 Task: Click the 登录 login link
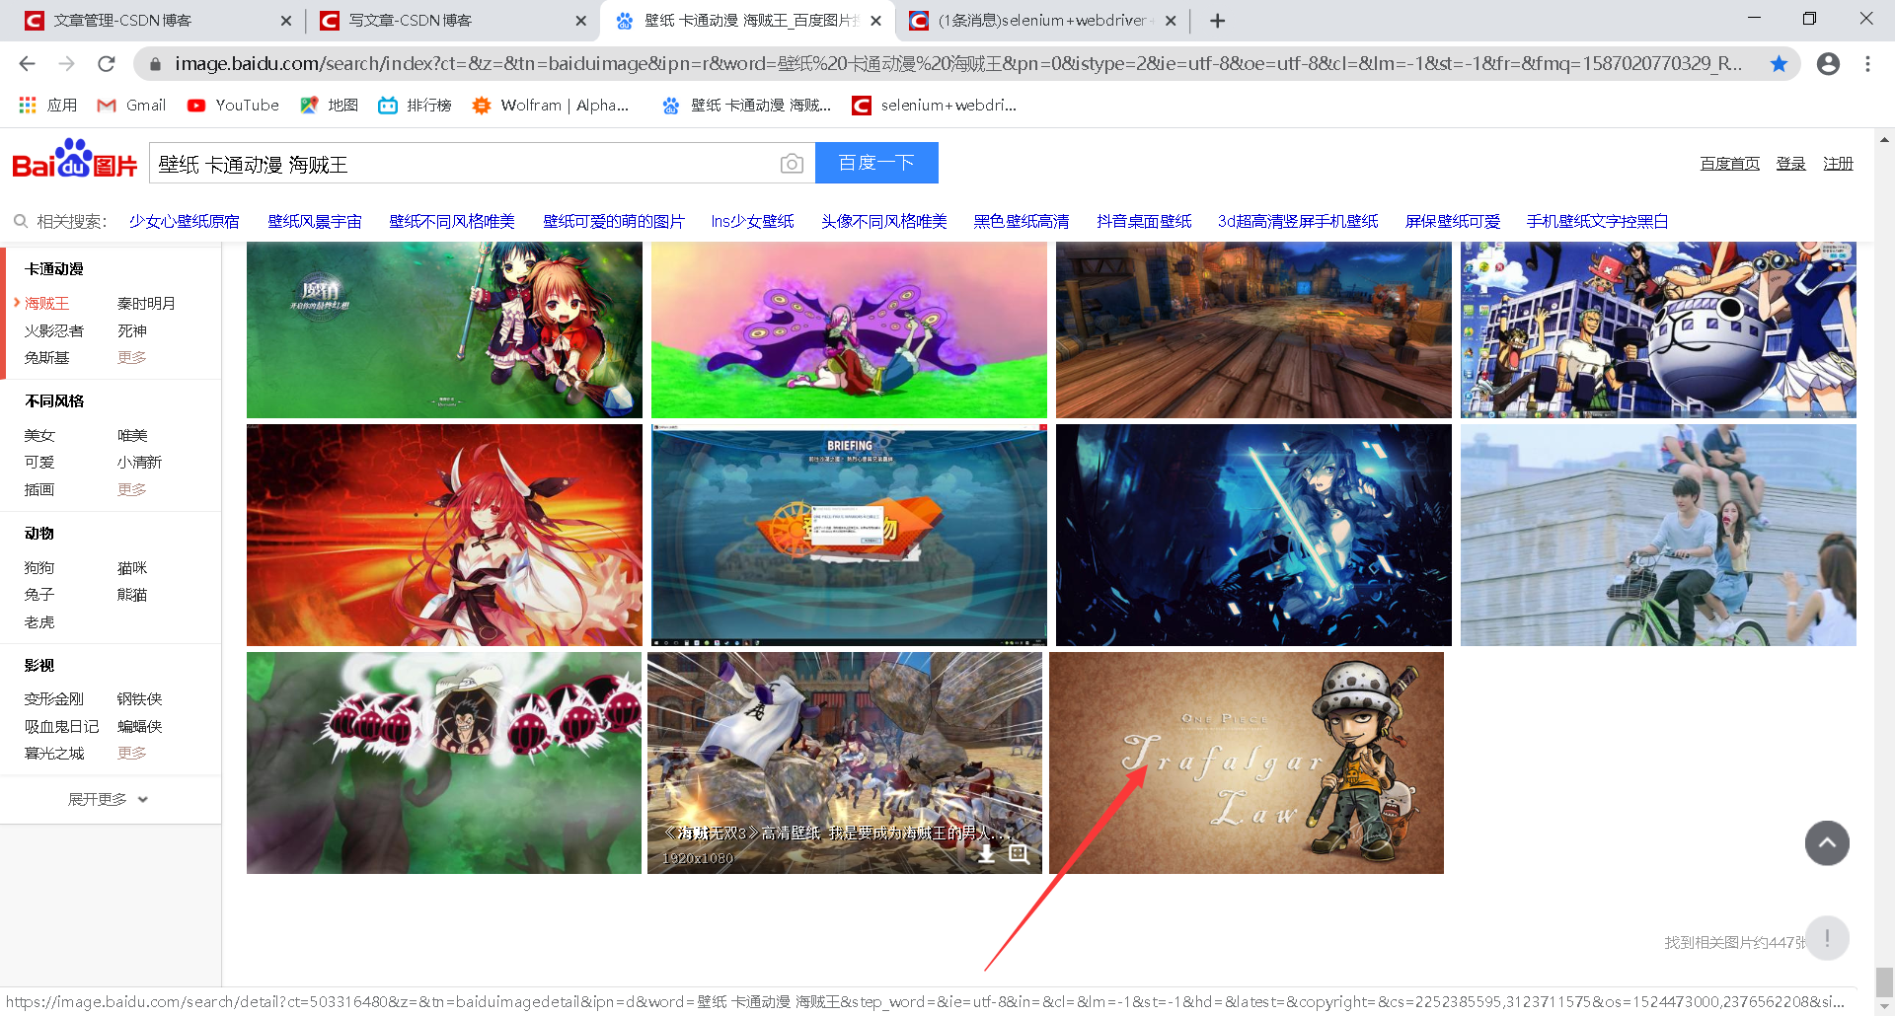(x=1790, y=164)
